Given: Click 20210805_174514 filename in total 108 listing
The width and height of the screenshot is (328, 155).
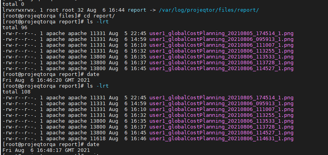Looking at the screenshot, I should click(221, 98).
